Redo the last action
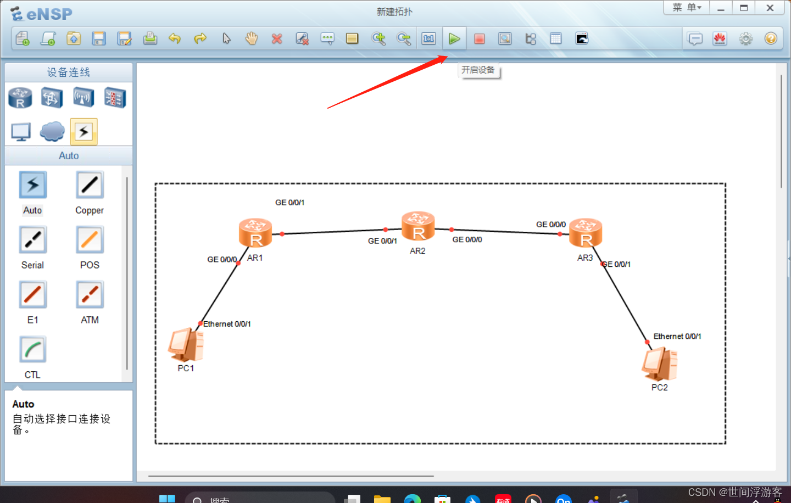Viewport: 791px width, 503px height. coord(200,38)
